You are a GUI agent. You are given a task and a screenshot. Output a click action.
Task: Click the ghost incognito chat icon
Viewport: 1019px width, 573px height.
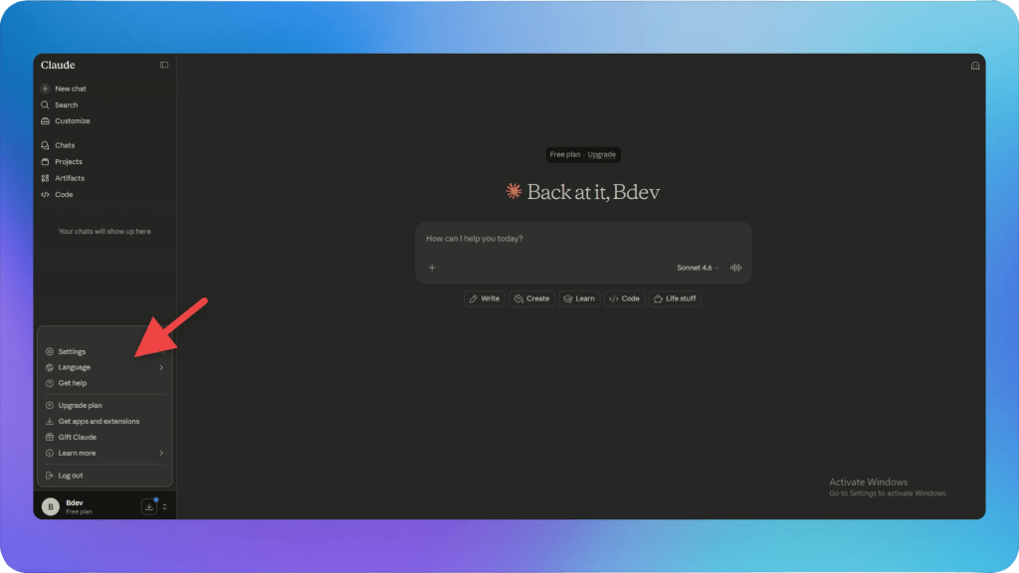click(975, 66)
